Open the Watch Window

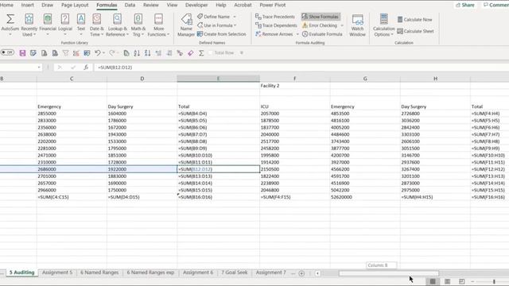(357, 25)
